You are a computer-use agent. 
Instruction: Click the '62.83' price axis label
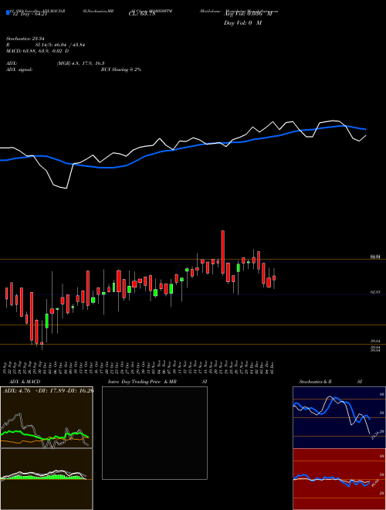pos(375,292)
